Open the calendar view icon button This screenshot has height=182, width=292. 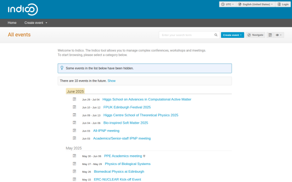pyautogui.click(x=270, y=35)
